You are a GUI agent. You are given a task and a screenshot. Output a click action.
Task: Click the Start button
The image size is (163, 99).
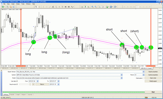click(x=153, y=92)
